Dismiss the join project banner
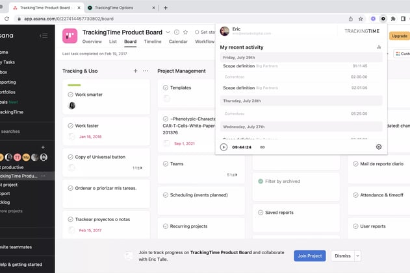 point(342,256)
